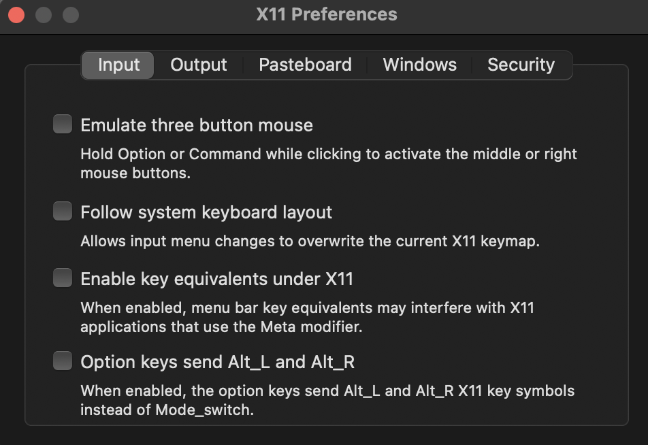This screenshot has height=445, width=648.
Task: Click the middle mouse buttons help text
Action: (329, 162)
